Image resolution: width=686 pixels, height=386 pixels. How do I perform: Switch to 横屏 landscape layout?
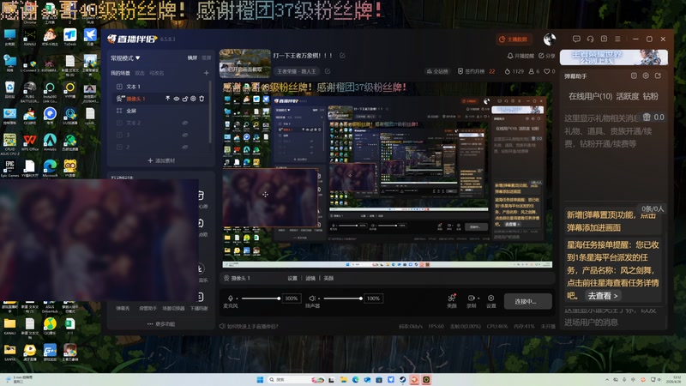click(192, 57)
